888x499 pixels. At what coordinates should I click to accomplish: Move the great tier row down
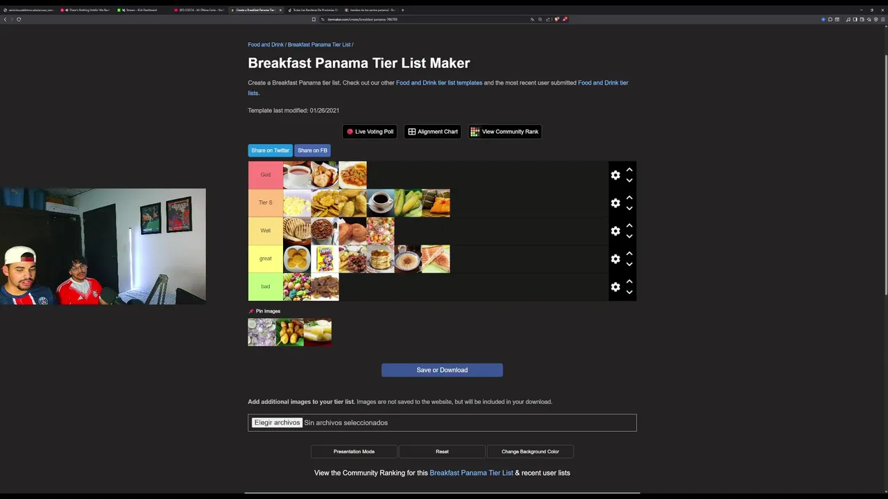click(629, 264)
